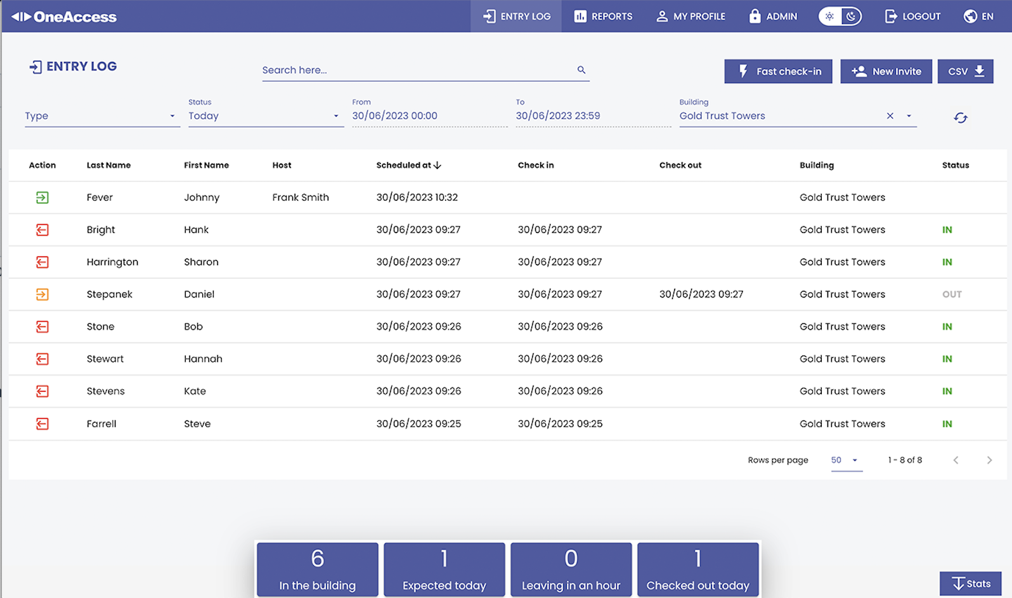Expand the Rows per page dropdown
This screenshot has width=1012, height=598.
[x=846, y=461]
